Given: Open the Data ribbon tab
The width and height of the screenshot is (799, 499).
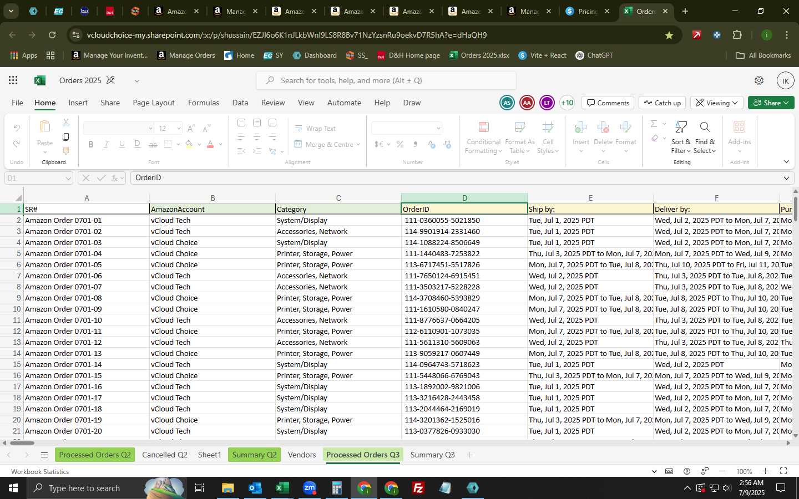Looking at the screenshot, I should coord(240,103).
